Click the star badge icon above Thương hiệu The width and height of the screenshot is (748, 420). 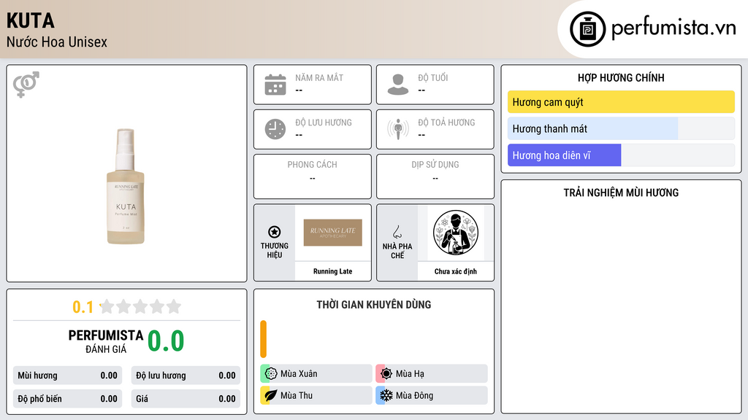pos(275,232)
